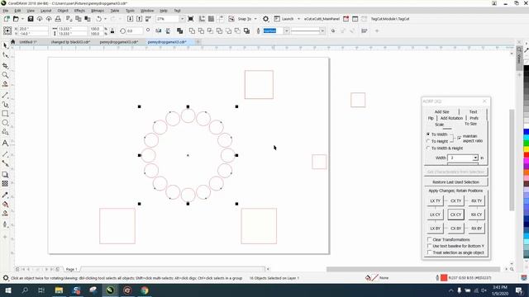Select the Pick tool

click(x=5, y=45)
